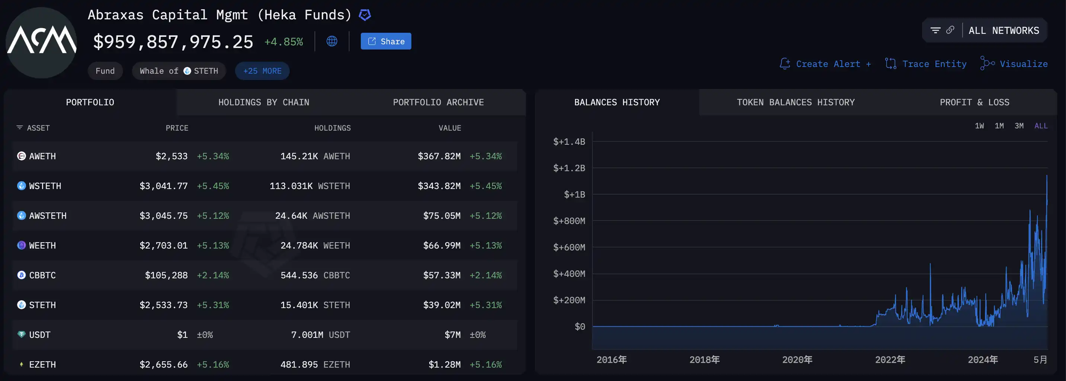Click the verified entity badge icon

click(365, 15)
